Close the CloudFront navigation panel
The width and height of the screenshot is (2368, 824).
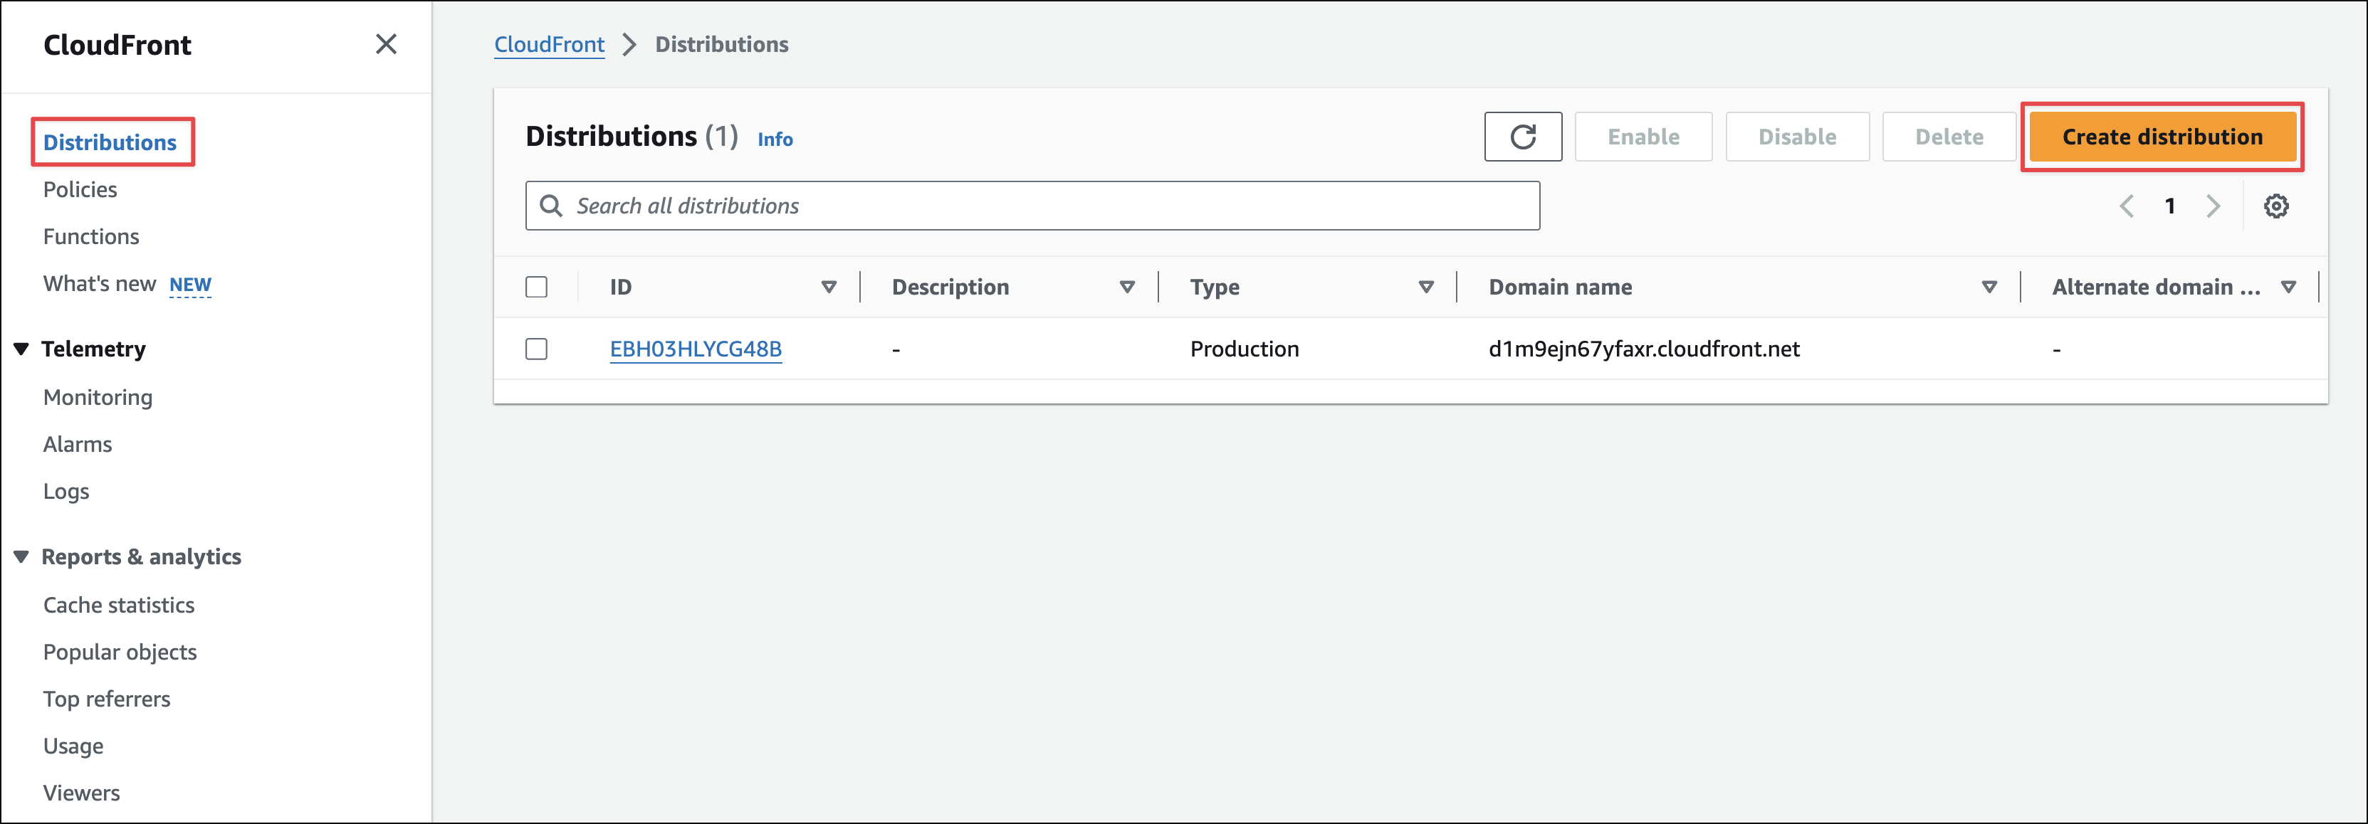[x=386, y=44]
